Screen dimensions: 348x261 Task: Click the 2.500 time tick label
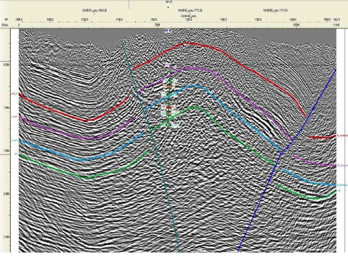(6, 237)
